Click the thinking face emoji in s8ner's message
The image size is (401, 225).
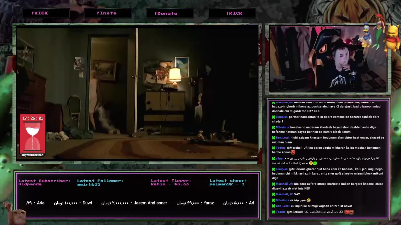(x=311, y=163)
